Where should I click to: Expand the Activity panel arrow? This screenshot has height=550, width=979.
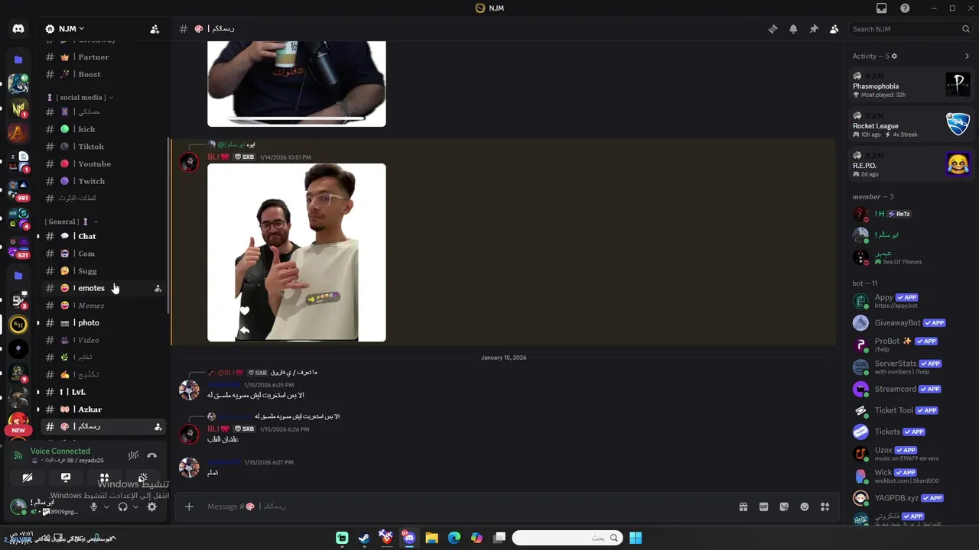coord(967,56)
